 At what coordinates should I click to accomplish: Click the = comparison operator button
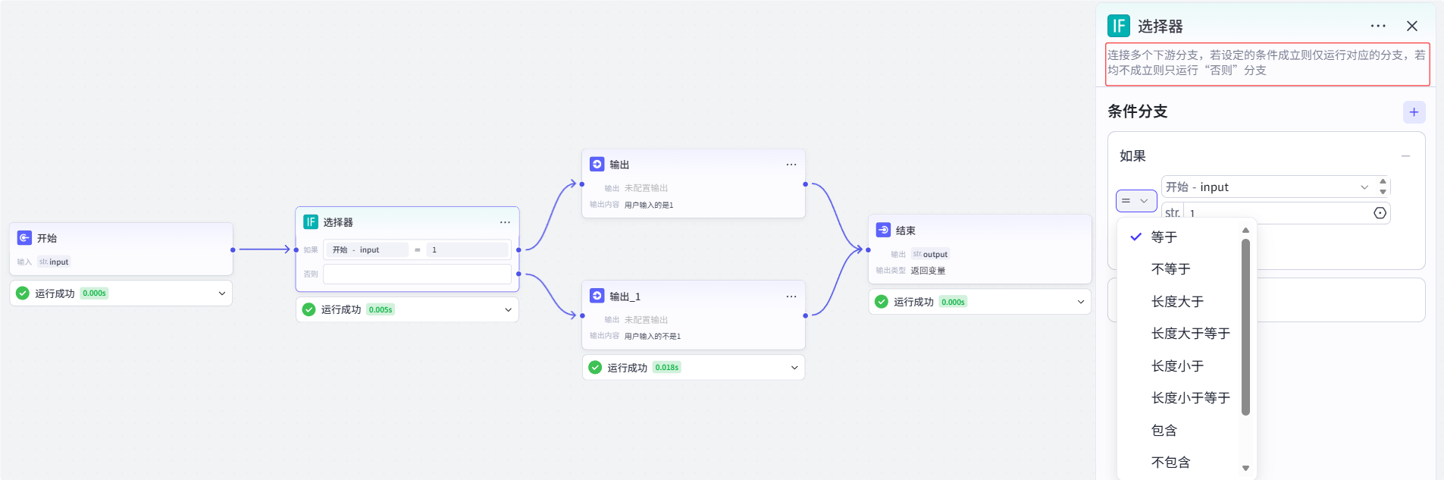point(1135,201)
